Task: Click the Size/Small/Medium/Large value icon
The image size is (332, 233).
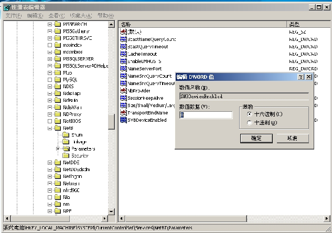Action: pyautogui.click(x=123, y=105)
